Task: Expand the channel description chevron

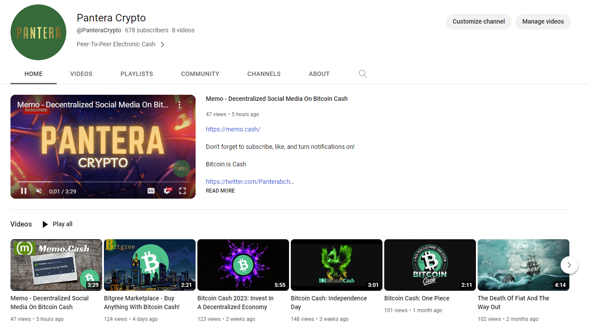Action: (x=162, y=45)
